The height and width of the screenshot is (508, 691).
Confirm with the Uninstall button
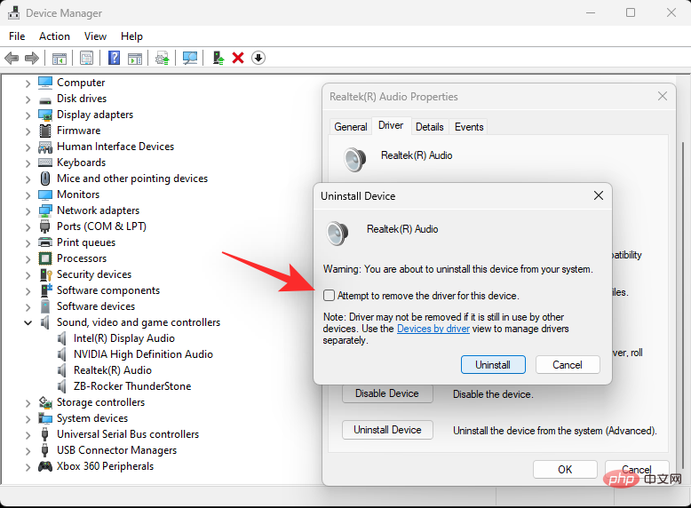point(493,365)
